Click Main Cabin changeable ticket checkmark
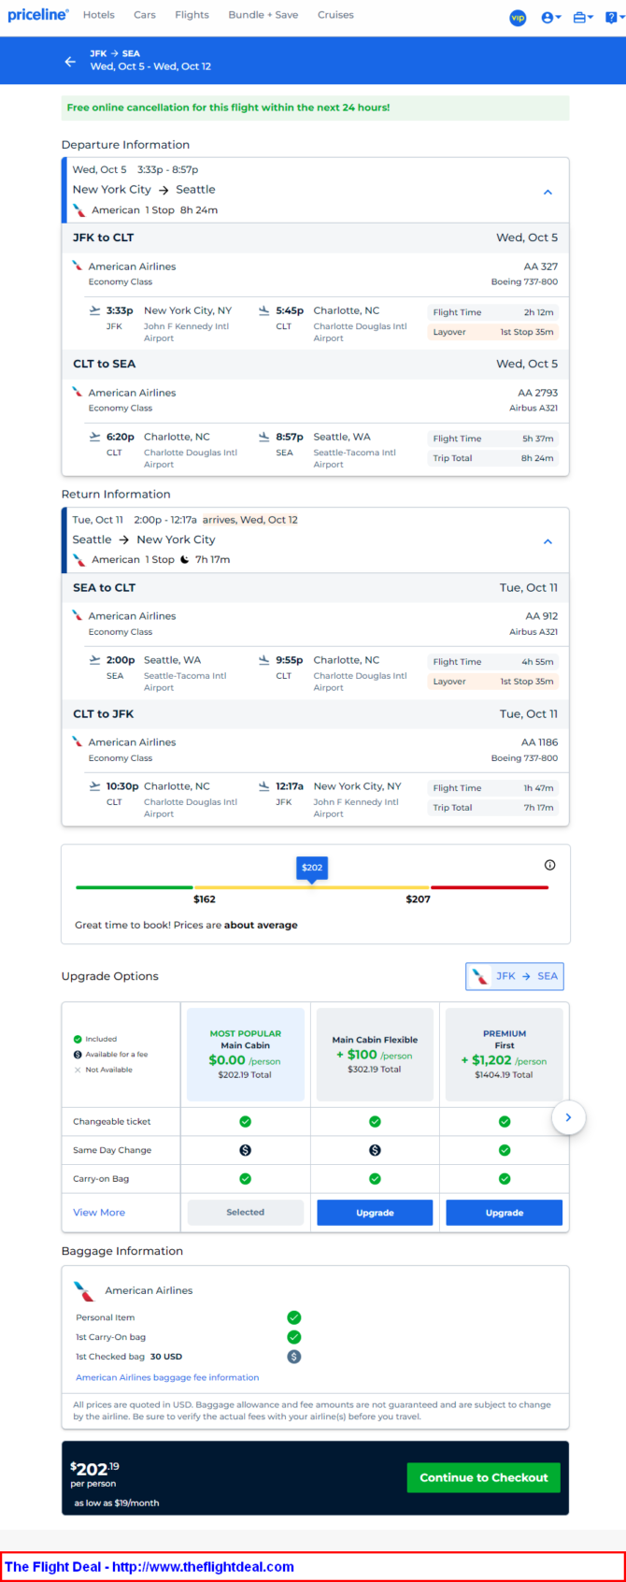The image size is (626, 1582). 245,1122
